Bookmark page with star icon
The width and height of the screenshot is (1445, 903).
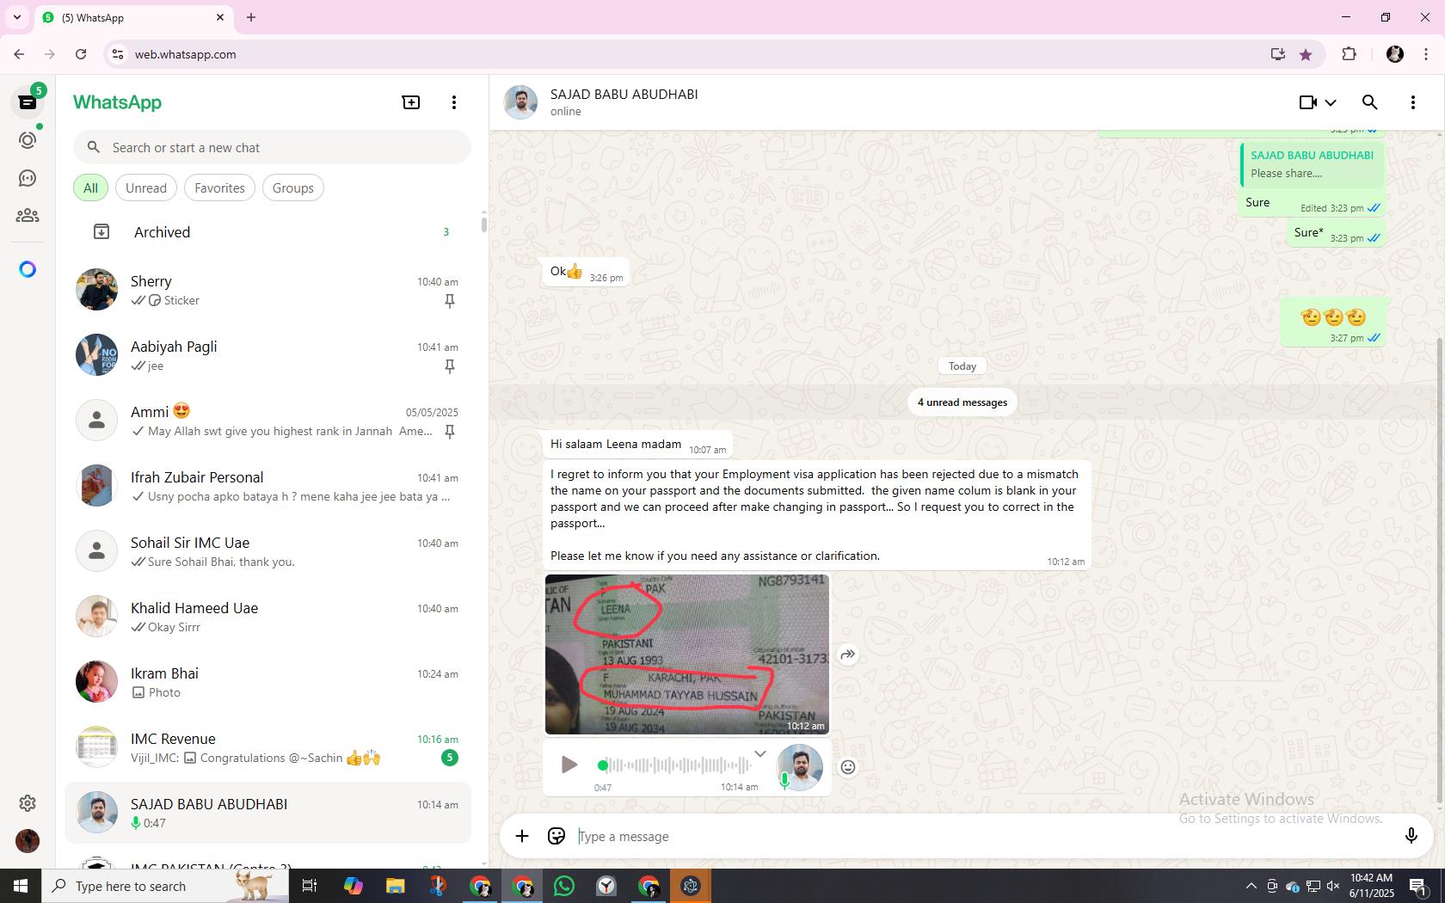tap(1306, 54)
